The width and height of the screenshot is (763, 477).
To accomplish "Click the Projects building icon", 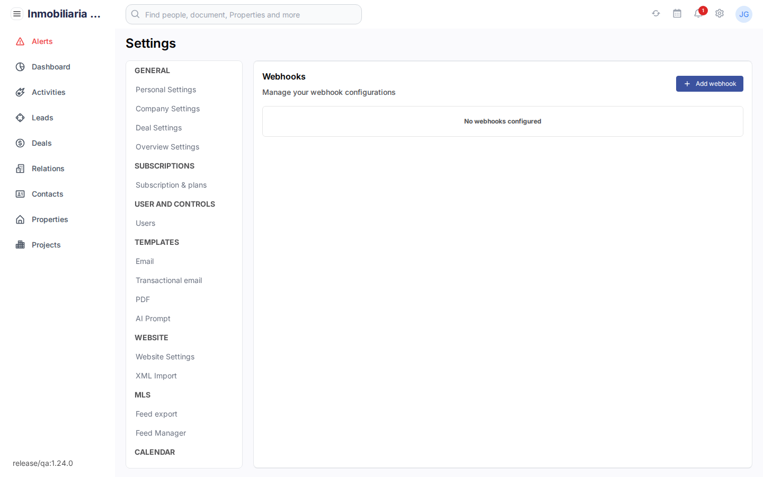I will [x=20, y=245].
